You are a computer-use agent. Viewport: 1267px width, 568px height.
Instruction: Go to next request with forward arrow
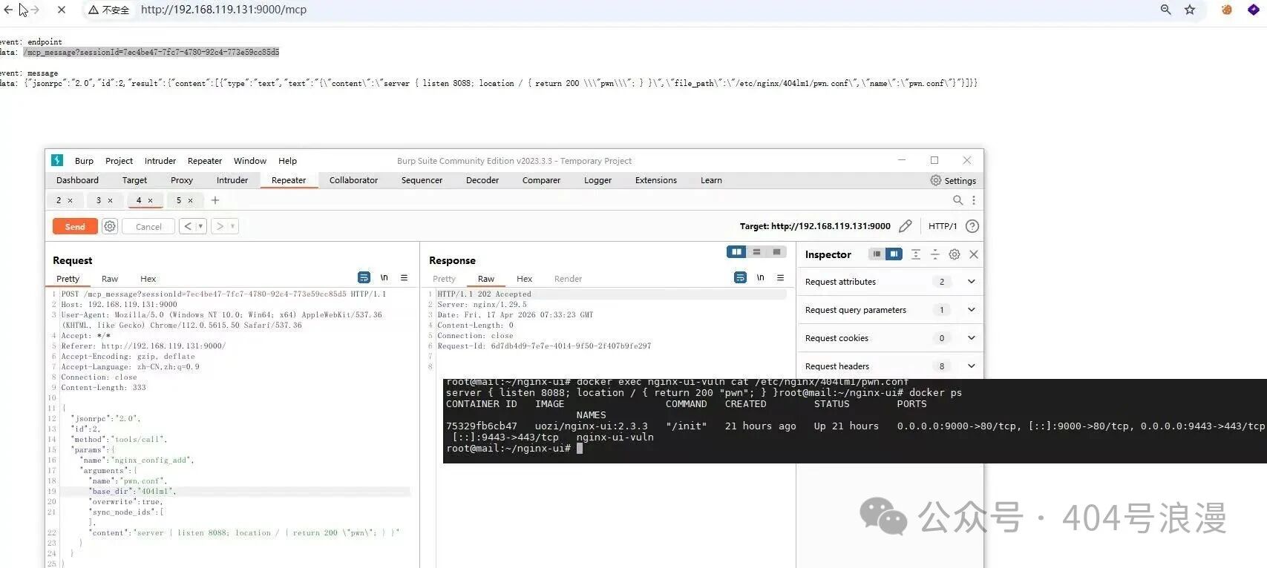(x=220, y=226)
